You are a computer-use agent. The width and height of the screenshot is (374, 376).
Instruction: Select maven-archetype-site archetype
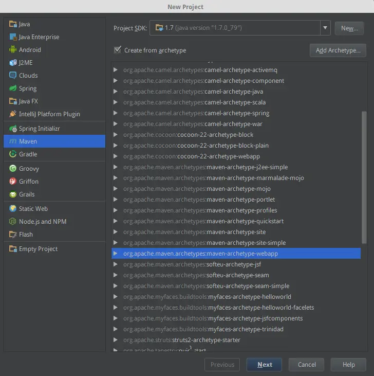(x=236, y=231)
